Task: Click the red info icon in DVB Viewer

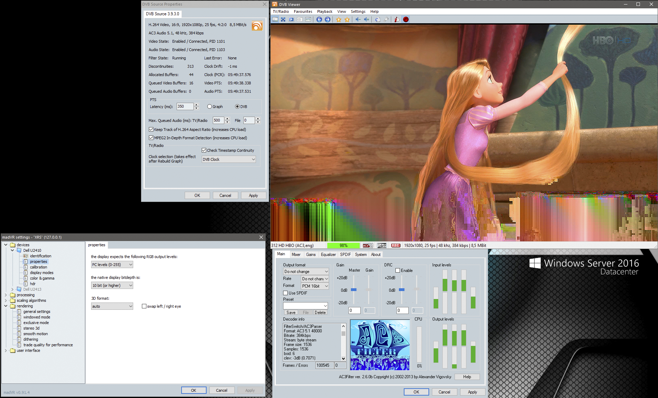Action: (x=397, y=19)
